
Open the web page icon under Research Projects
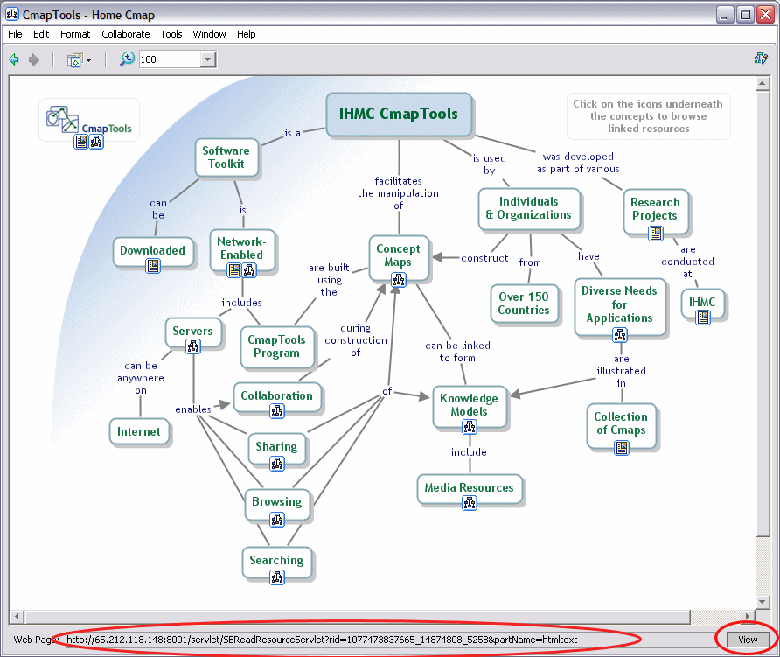click(655, 234)
